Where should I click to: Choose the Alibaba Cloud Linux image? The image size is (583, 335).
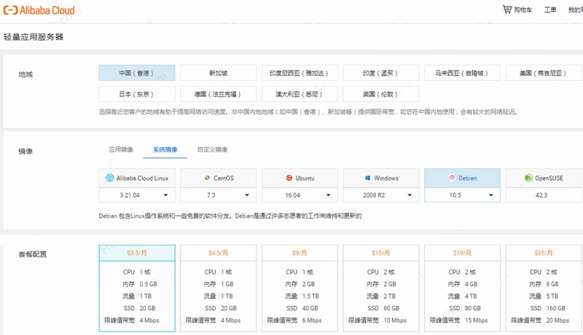137,178
